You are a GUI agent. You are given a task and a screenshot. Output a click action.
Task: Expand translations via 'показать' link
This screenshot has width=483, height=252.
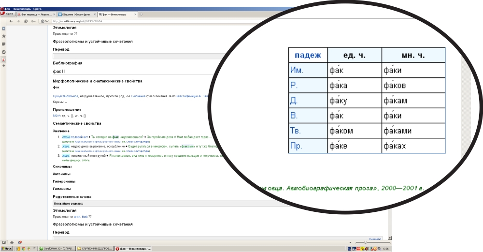[x=375, y=239]
